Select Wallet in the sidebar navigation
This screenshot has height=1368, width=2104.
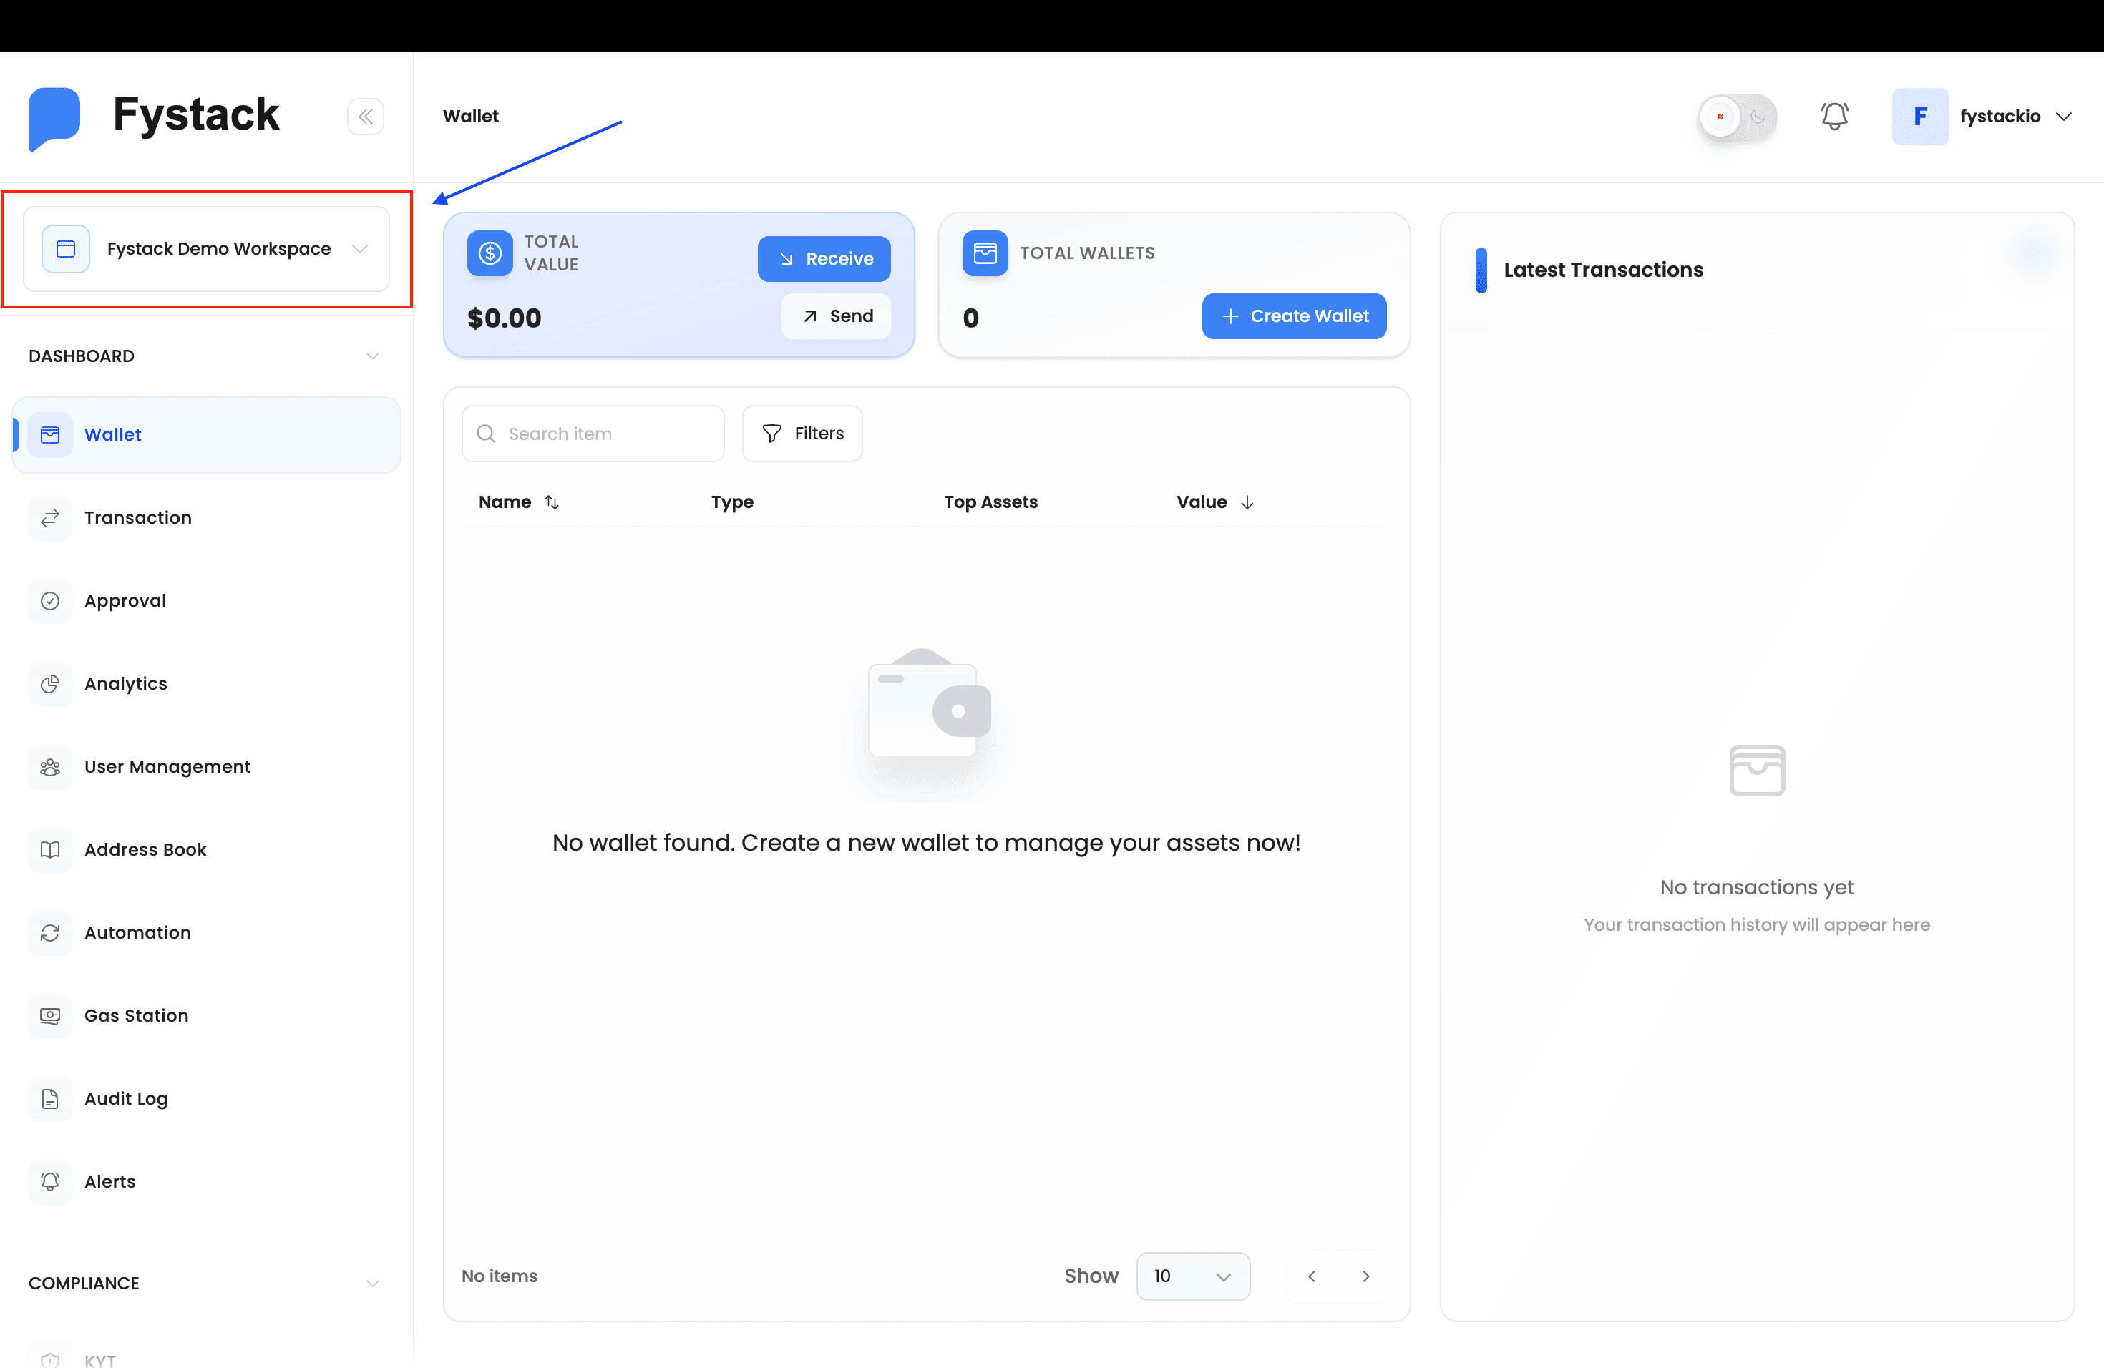click(x=112, y=434)
